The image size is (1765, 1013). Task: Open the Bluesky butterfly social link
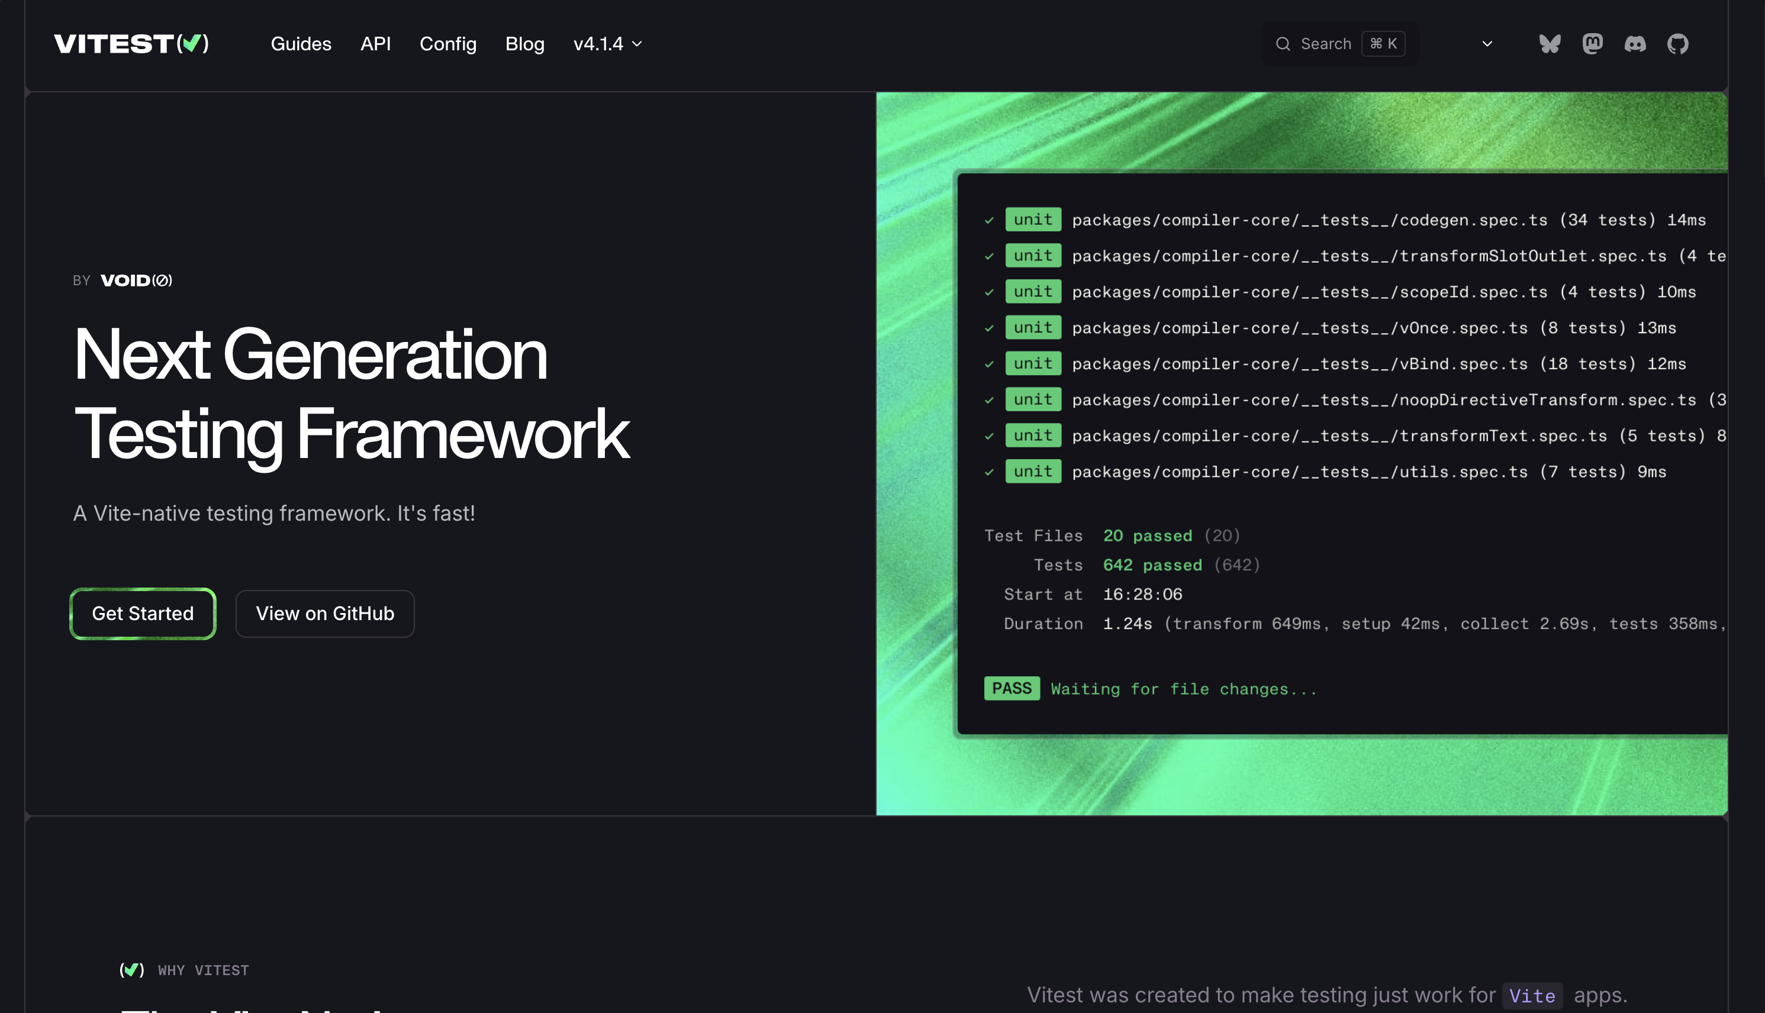click(1549, 44)
